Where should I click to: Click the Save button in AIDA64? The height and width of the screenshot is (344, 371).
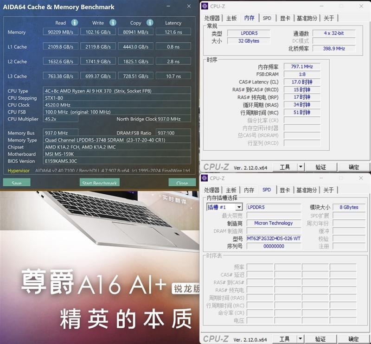[17, 183]
